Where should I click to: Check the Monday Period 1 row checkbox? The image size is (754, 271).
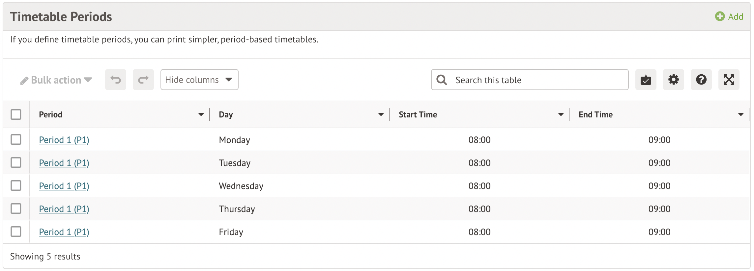16,139
